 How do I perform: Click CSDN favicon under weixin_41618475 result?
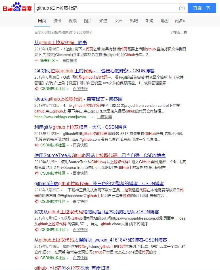tap(36, 258)
